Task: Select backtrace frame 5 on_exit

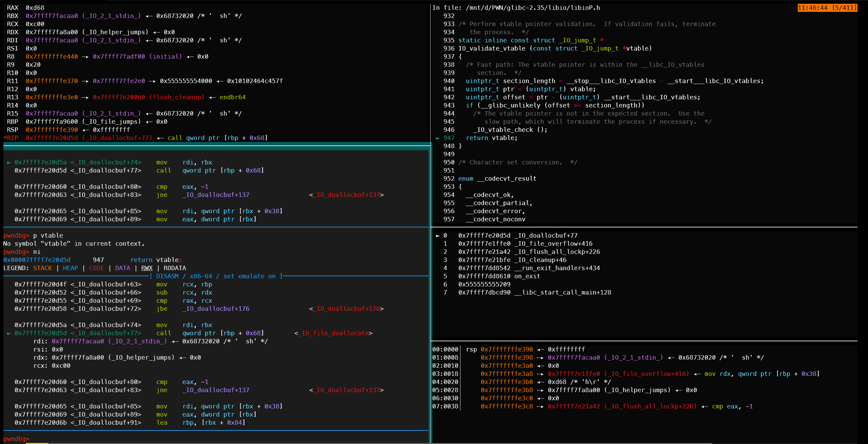Action: [527, 276]
